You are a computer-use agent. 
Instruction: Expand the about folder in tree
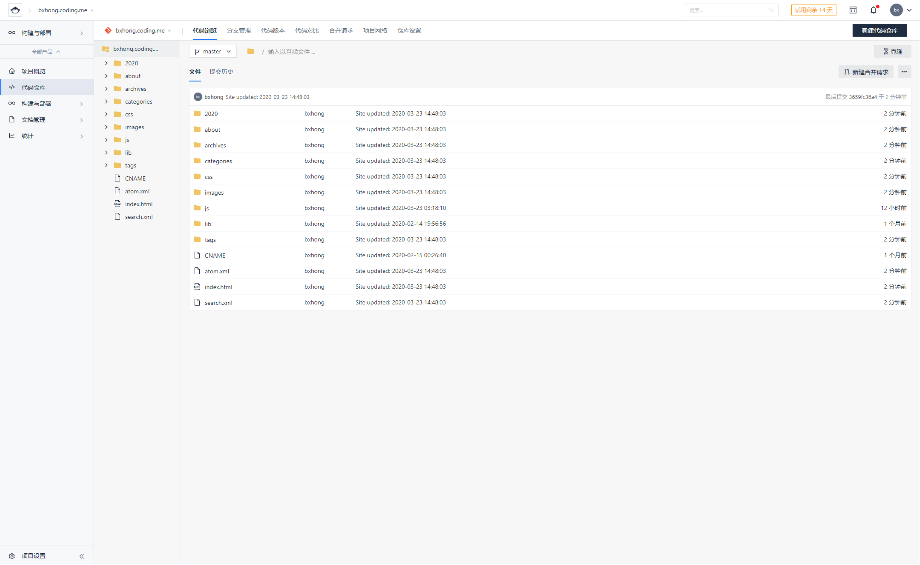click(x=106, y=76)
